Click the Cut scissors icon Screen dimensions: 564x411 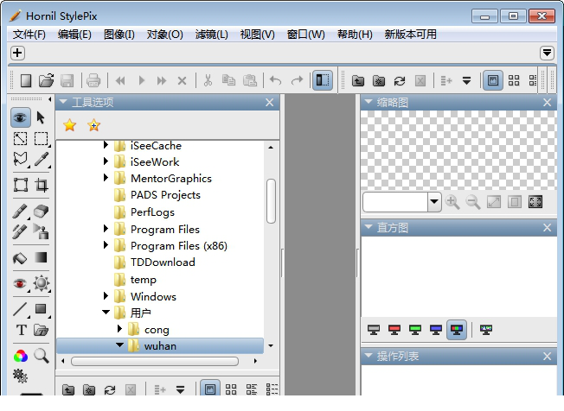pos(208,80)
